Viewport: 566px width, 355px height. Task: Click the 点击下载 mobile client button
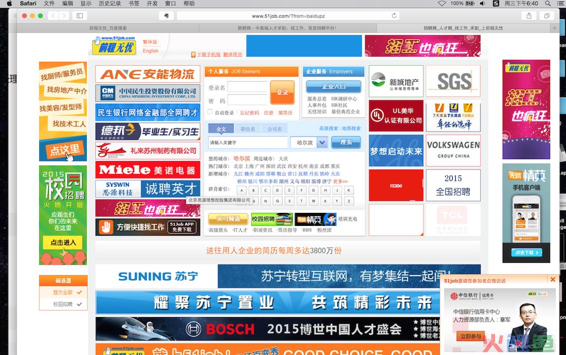point(526,253)
